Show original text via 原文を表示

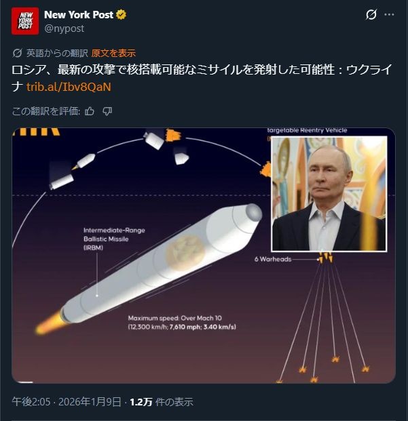113,53
